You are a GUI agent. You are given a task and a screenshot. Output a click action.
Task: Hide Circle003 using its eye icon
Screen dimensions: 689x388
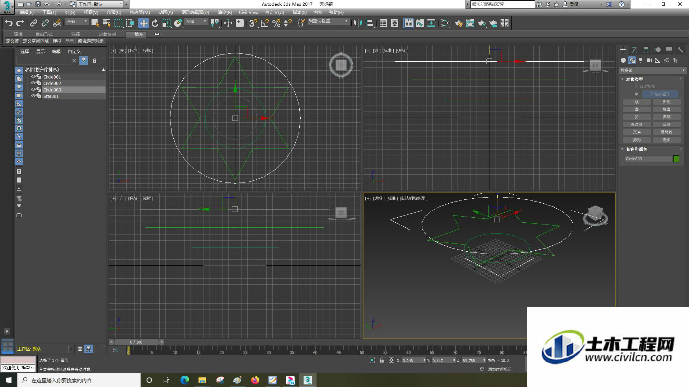coord(33,90)
